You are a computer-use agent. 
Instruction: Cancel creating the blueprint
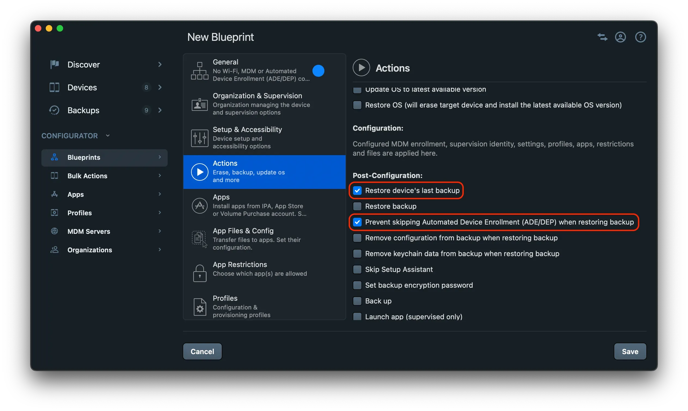point(202,351)
